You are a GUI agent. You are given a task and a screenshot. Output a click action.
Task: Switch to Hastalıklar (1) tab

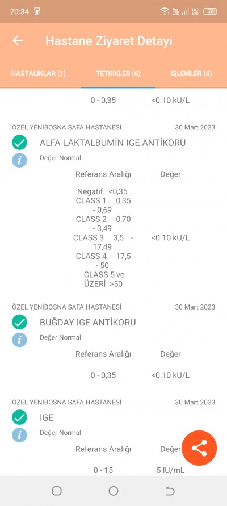pos(39,73)
